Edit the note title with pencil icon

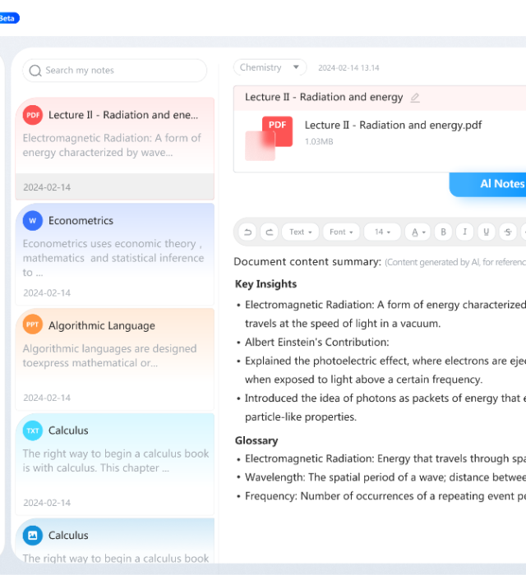pyautogui.click(x=415, y=98)
